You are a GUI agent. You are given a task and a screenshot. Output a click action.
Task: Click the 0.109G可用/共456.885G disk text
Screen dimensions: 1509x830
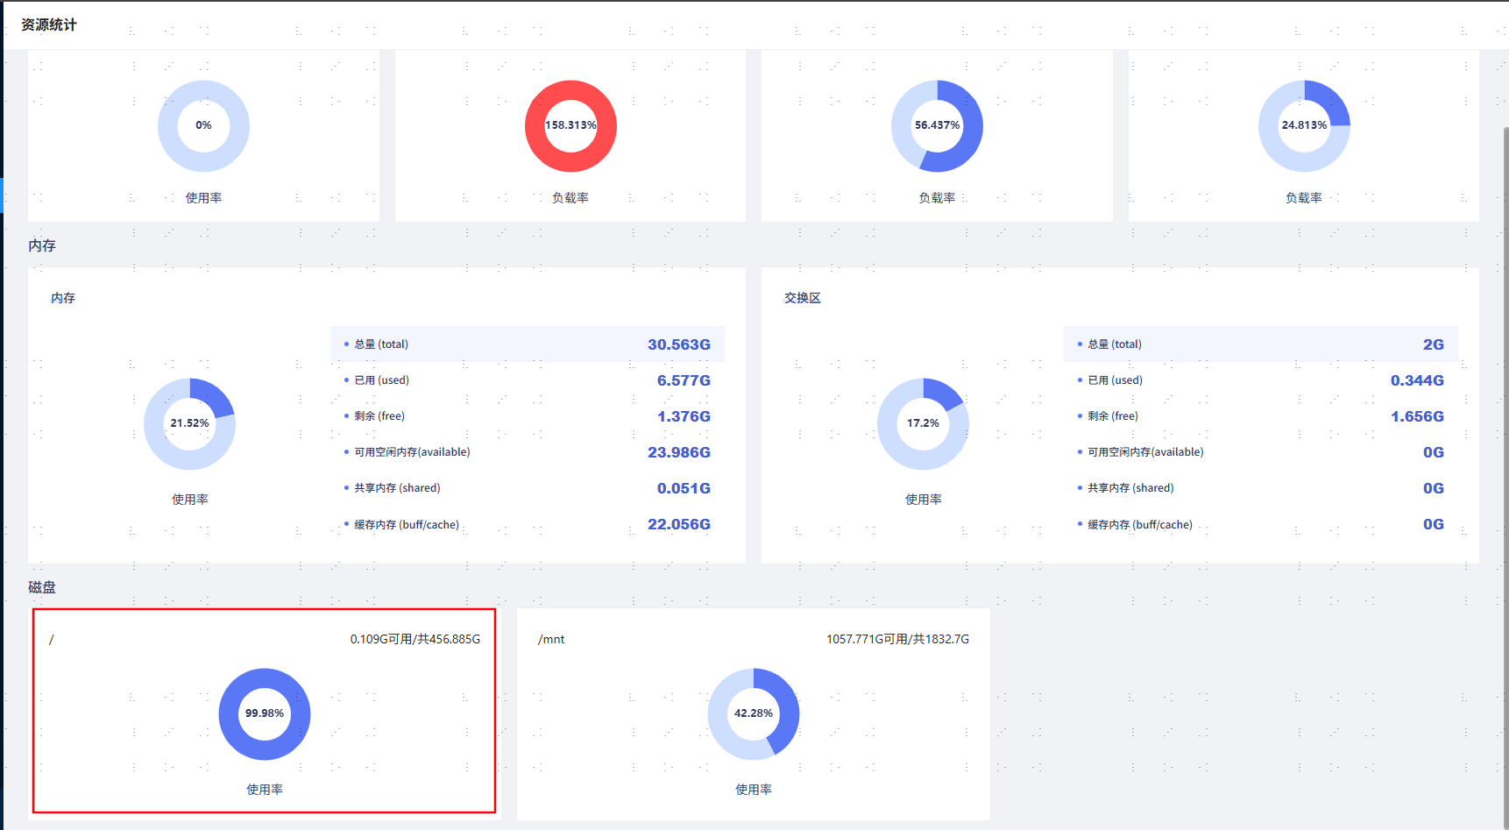click(x=415, y=639)
